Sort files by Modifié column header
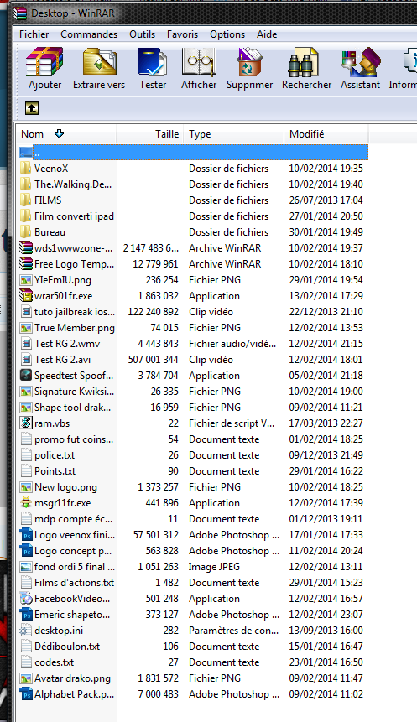 pos(326,134)
